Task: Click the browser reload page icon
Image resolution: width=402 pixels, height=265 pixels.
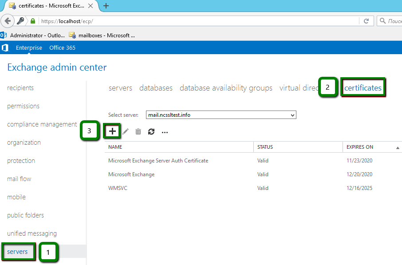Action: pos(366,21)
